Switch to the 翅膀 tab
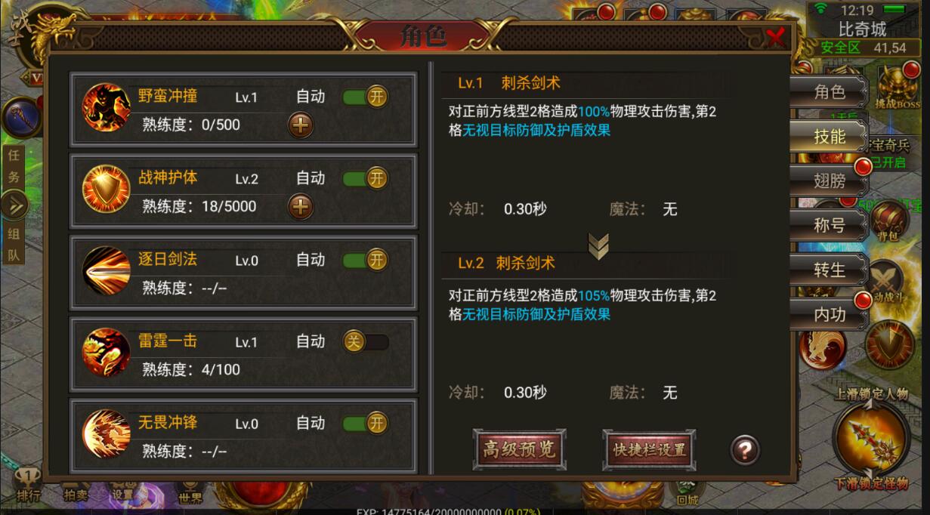The image size is (930, 515). [x=830, y=181]
